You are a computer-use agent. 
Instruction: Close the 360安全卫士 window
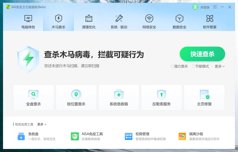[x=230, y=7]
